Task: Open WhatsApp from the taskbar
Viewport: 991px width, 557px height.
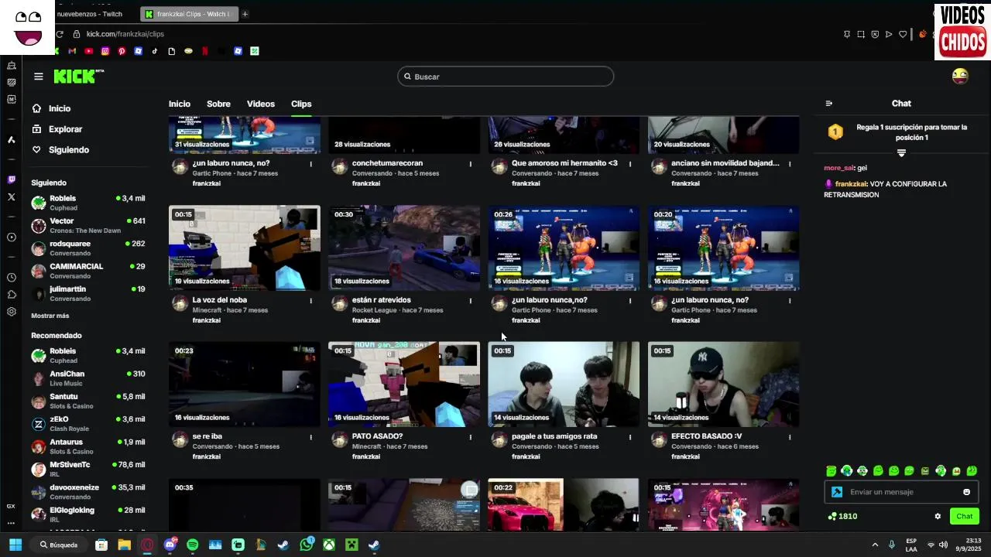Action: point(307,545)
